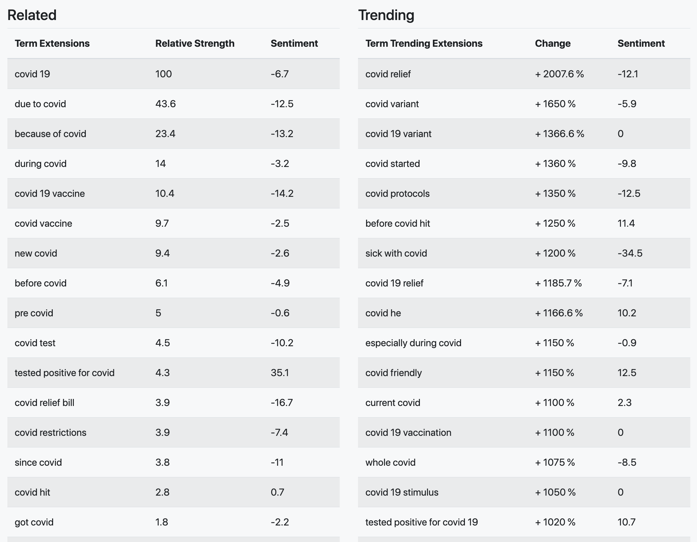The height and width of the screenshot is (542, 697).
Task: Click the 'tested positive for covid' term
Action: (x=65, y=373)
